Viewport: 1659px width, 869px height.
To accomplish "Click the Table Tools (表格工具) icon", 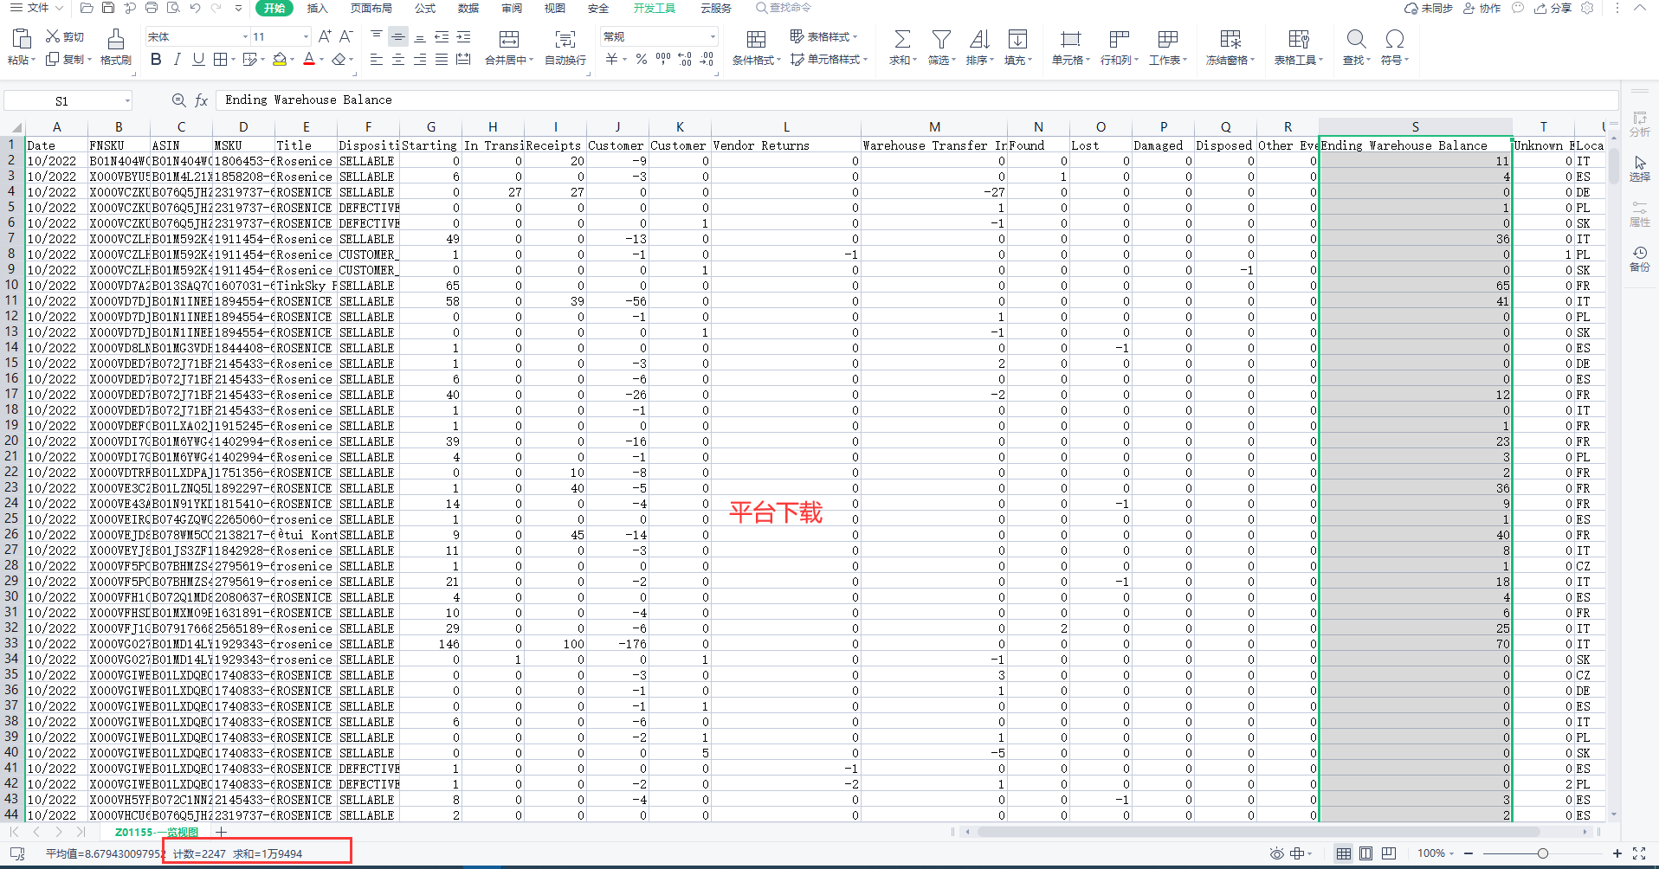I will [1299, 39].
